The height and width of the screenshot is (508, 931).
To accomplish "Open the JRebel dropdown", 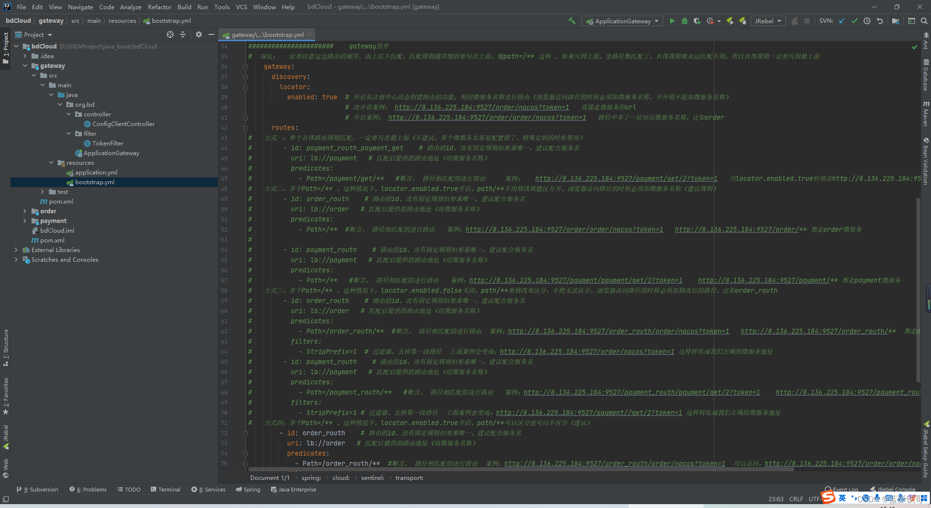I will [768, 21].
